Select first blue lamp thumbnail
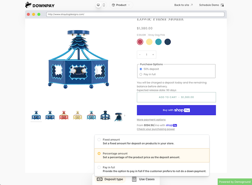 coord(36,115)
